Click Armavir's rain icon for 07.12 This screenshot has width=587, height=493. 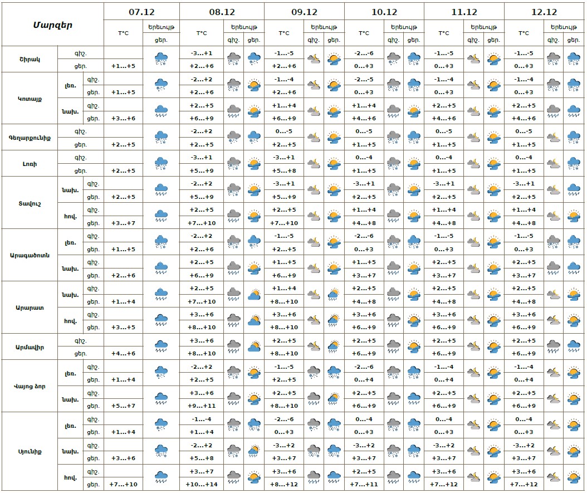161,346
